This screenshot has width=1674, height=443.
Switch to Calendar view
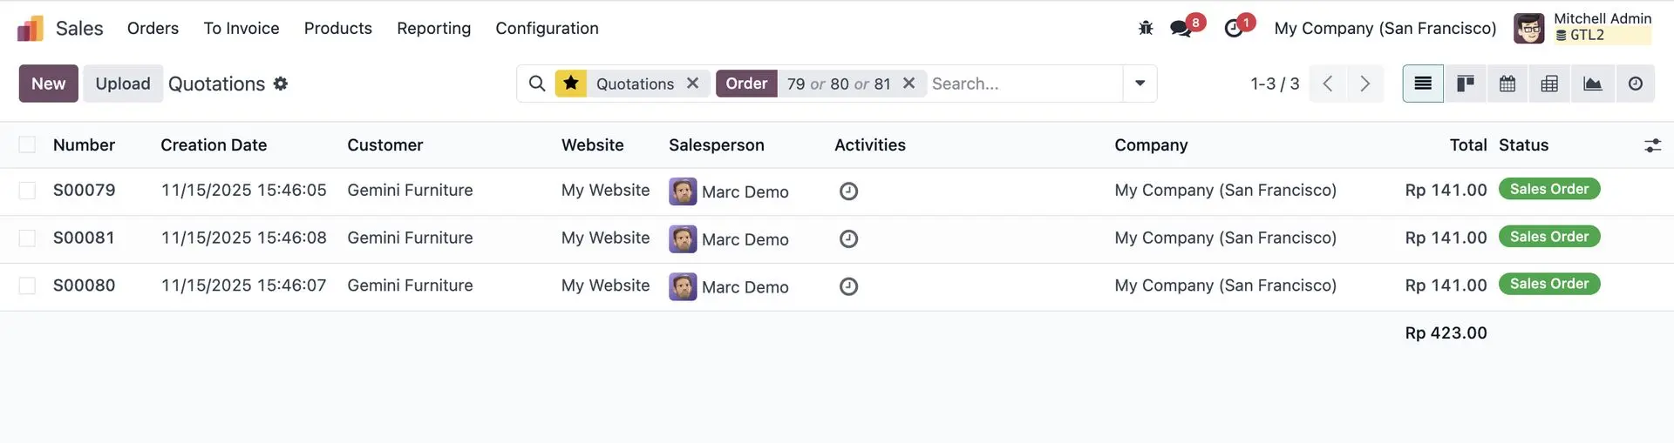click(1507, 84)
